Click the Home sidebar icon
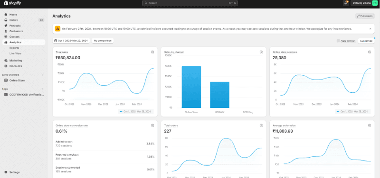380x178 pixels. click(6, 15)
